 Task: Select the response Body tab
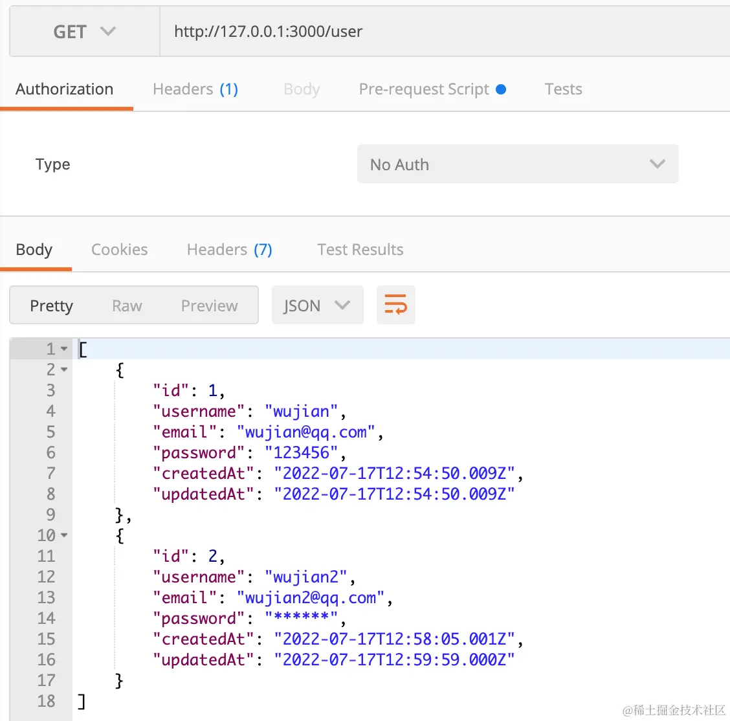tap(34, 250)
